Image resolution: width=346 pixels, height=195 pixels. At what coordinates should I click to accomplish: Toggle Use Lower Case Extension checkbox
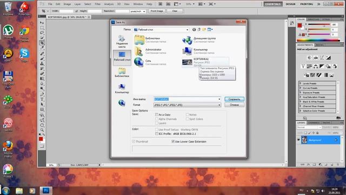coord(173,141)
